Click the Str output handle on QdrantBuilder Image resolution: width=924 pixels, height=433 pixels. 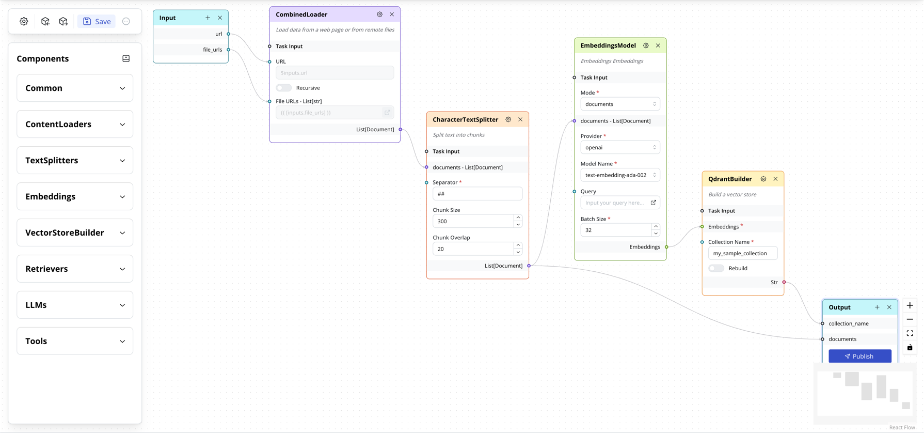click(784, 282)
